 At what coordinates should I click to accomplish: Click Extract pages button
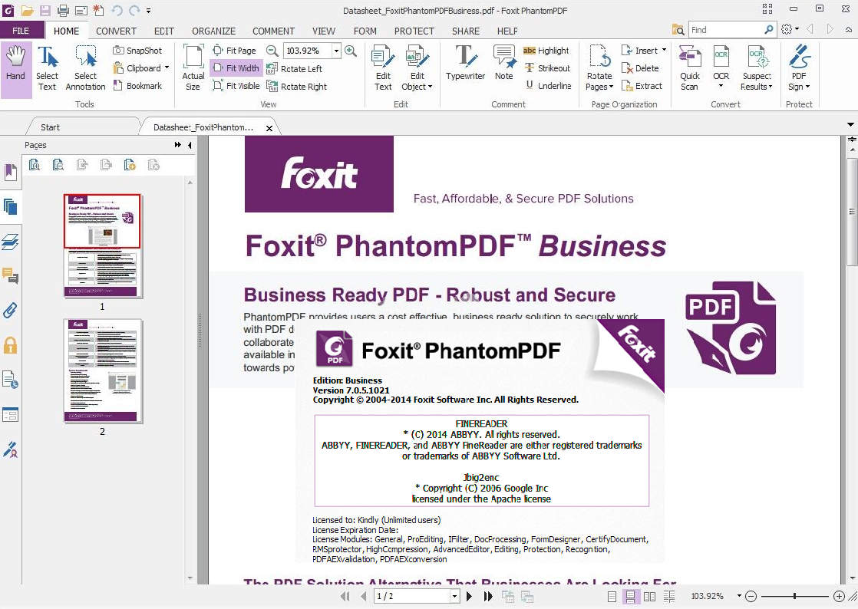point(642,86)
